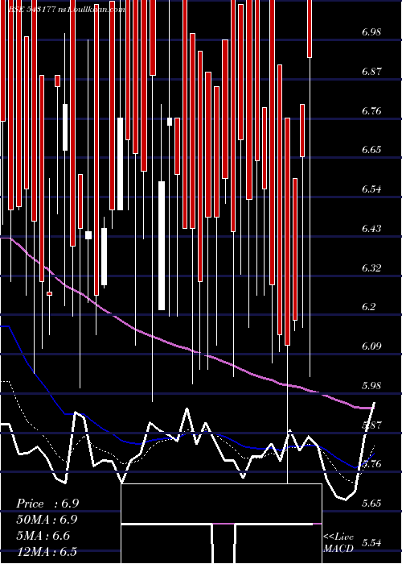The image size is (402, 564).
Task: Click the 'Price : 6.9' readout
Action: pyautogui.click(x=47, y=504)
